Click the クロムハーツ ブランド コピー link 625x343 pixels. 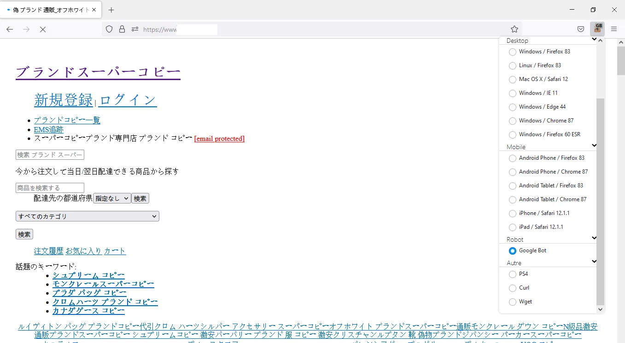[105, 302]
